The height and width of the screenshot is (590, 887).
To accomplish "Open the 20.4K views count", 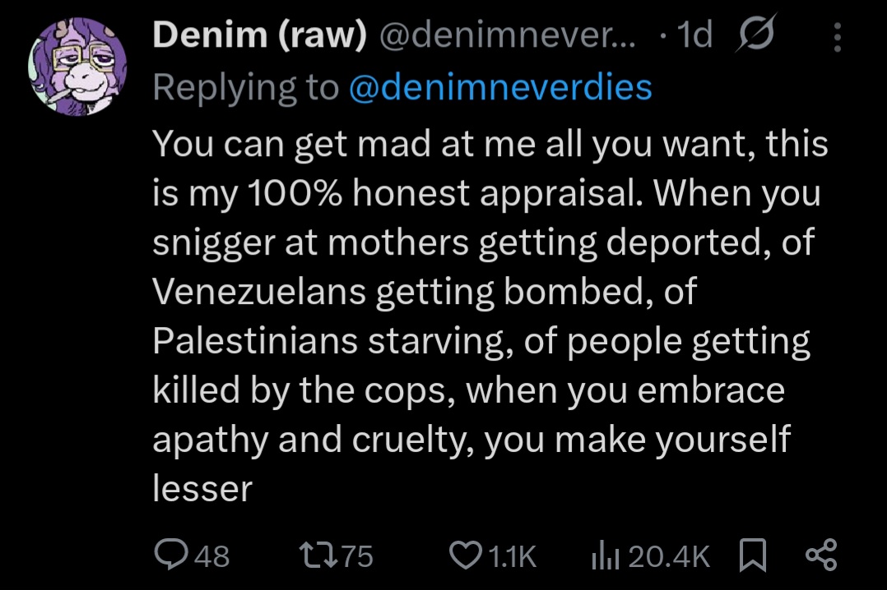I will (x=669, y=556).
